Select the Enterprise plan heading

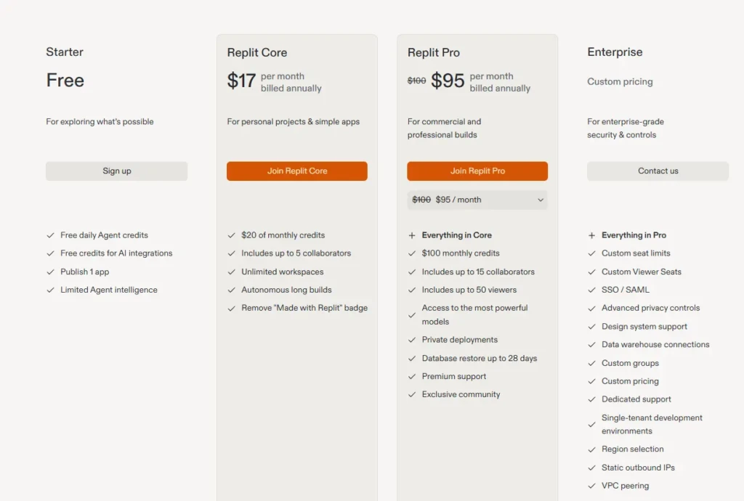tap(615, 52)
